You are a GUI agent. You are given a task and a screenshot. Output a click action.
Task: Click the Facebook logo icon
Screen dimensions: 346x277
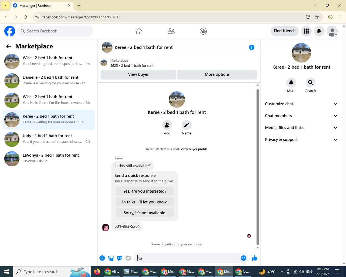pyautogui.click(x=10, y=31)
